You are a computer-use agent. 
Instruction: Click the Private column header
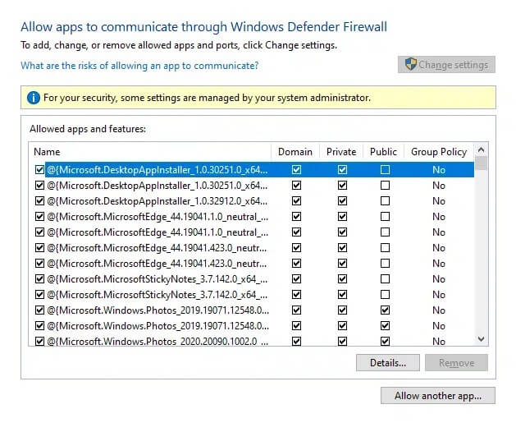[x=341, y=152]
